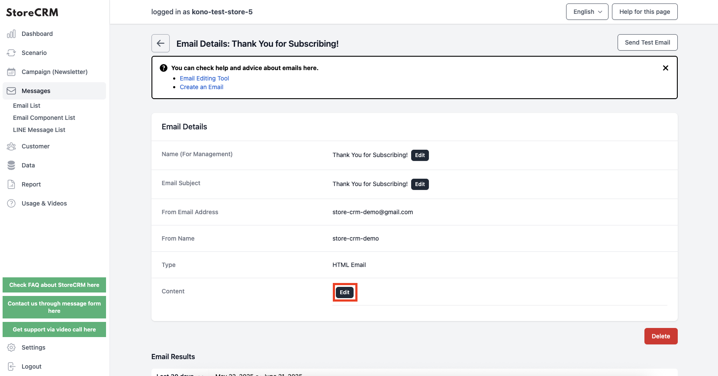This screenshot has height=376, width=718.
Task: Click the Logout door icon
Action: (x=11, y=366)
